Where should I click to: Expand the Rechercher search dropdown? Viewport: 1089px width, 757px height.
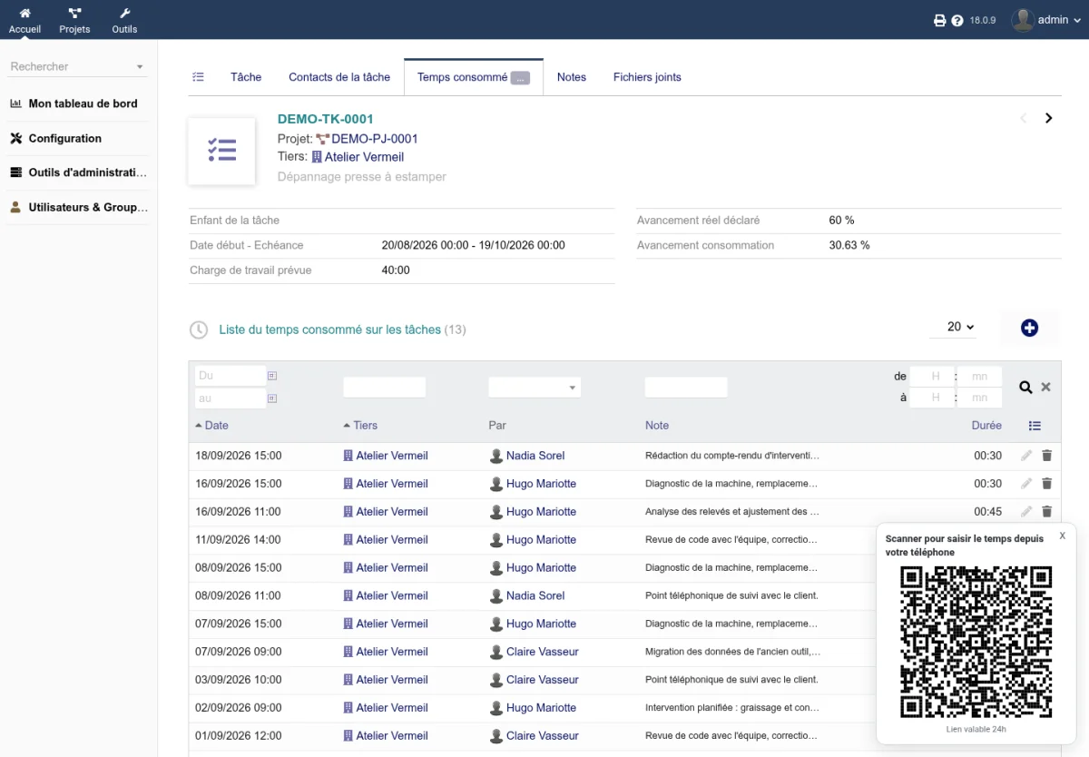click(77, 66)
